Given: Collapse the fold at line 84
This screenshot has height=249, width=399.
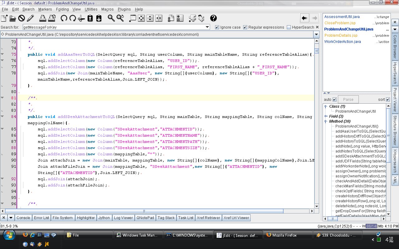Looking at the screenshot, I should point(2,116).
